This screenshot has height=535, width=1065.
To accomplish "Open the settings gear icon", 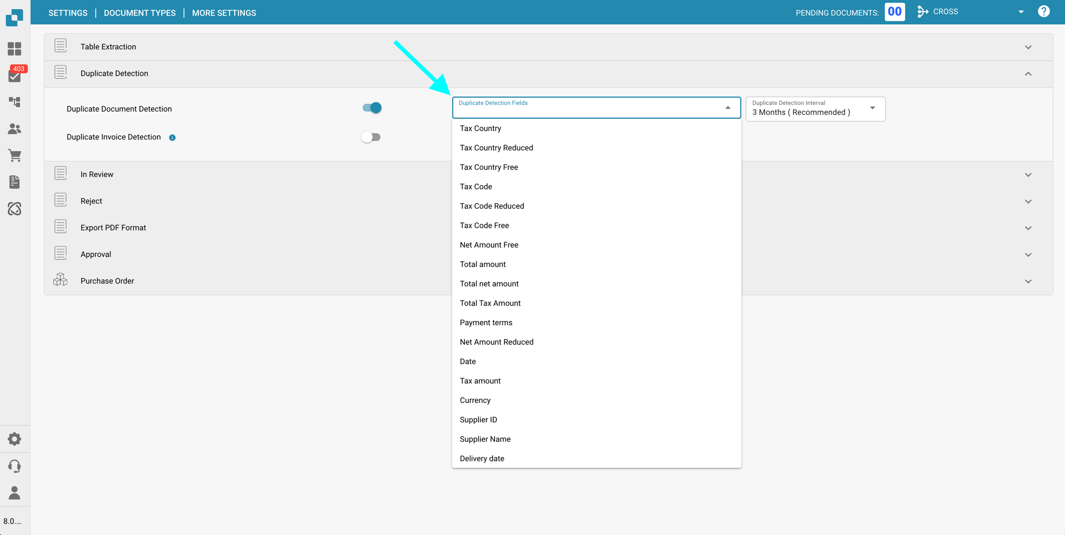I will tap(14, 439).
